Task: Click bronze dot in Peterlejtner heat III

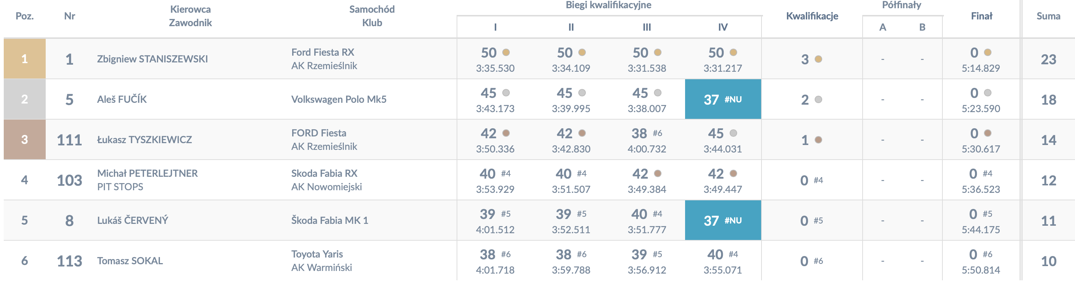Action: (658, 174)
